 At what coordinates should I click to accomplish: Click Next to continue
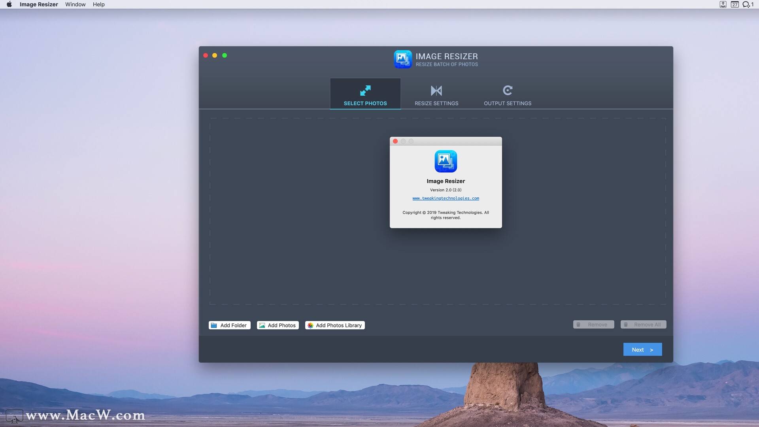642,350
